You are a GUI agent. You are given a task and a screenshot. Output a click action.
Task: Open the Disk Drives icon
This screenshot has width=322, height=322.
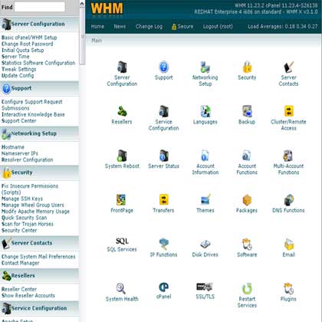[205, 245]
